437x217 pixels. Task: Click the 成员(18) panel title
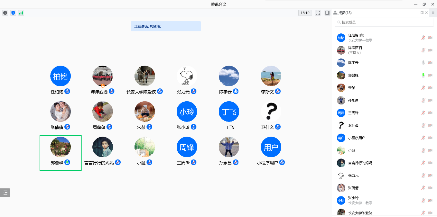pyautogui.click(x=345, y=13)
